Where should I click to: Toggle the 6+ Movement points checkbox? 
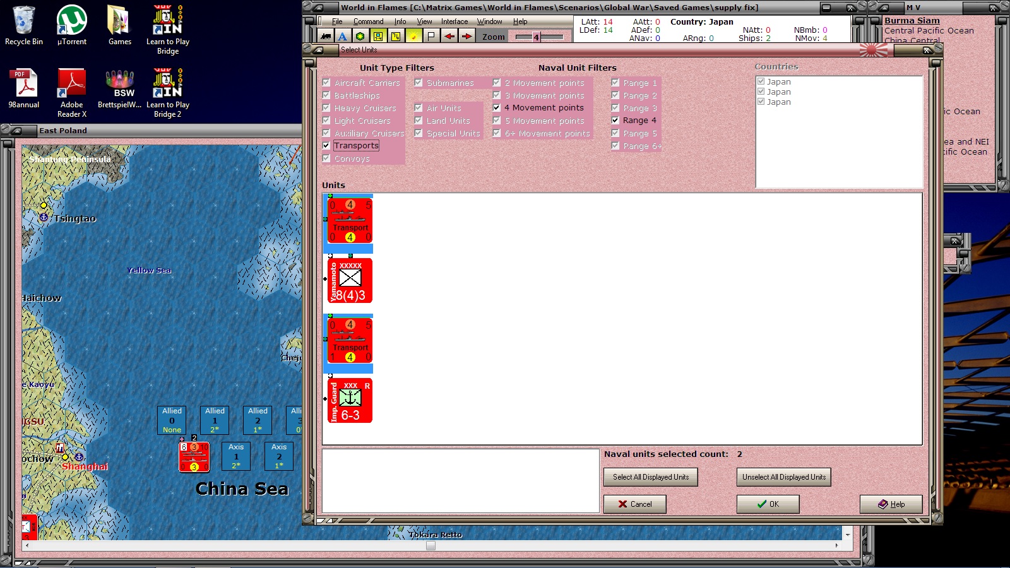click(x=497, y=133)
